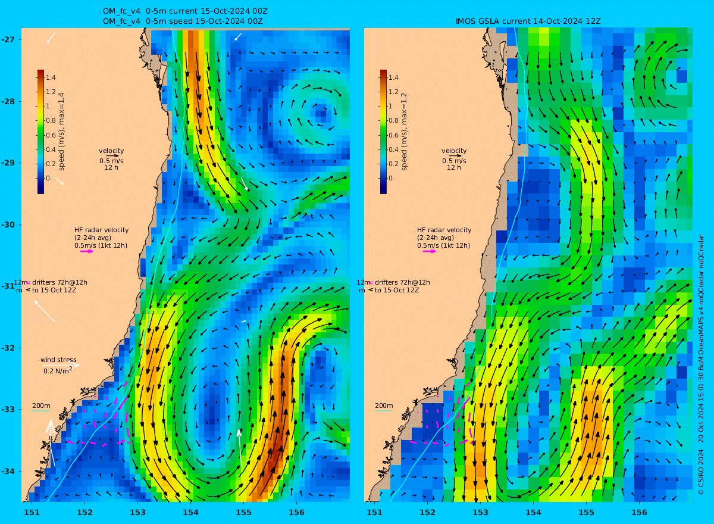
Task: Click the '0.2 N/m2' wind stress value
Action: (x=58, y=370)
